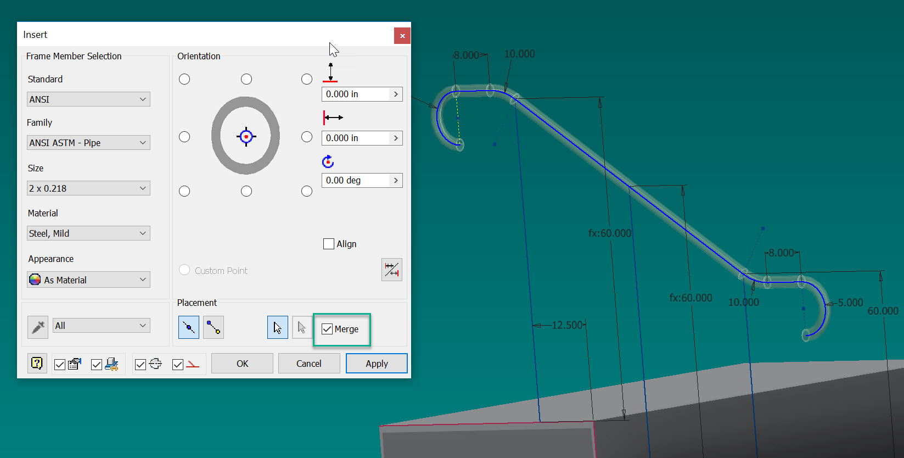Image resolution: width=904 pixels, height=458 pixels.
Task: Click the rotation 0.00 deg field
Action: click(x=356, y=180)
